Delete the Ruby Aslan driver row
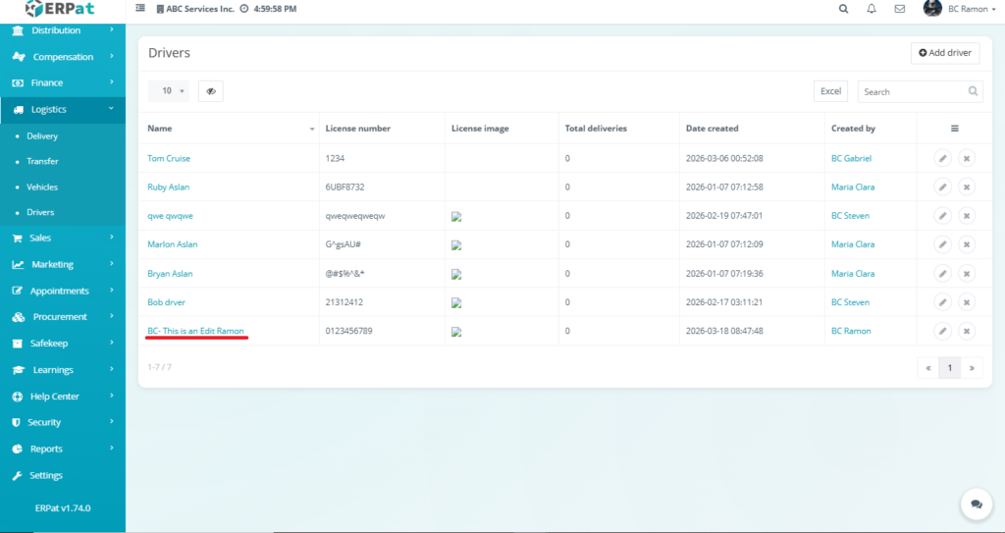This screenshot has width=1005, height=533. pyautogui.click(x=966, y=187)
